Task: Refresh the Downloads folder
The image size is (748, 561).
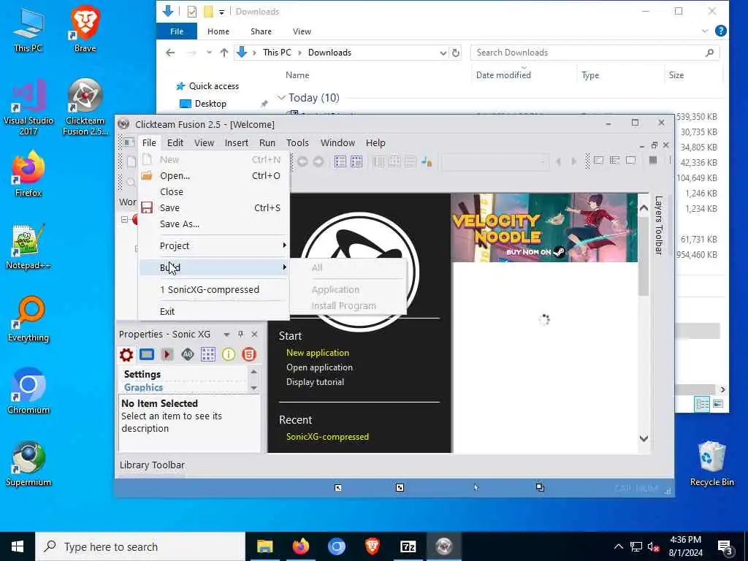Action: point(456,53)
